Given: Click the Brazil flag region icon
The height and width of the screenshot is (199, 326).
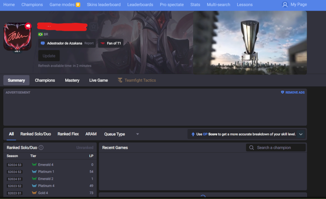Looking at the screenshot, I should click(x=40, y=34).
